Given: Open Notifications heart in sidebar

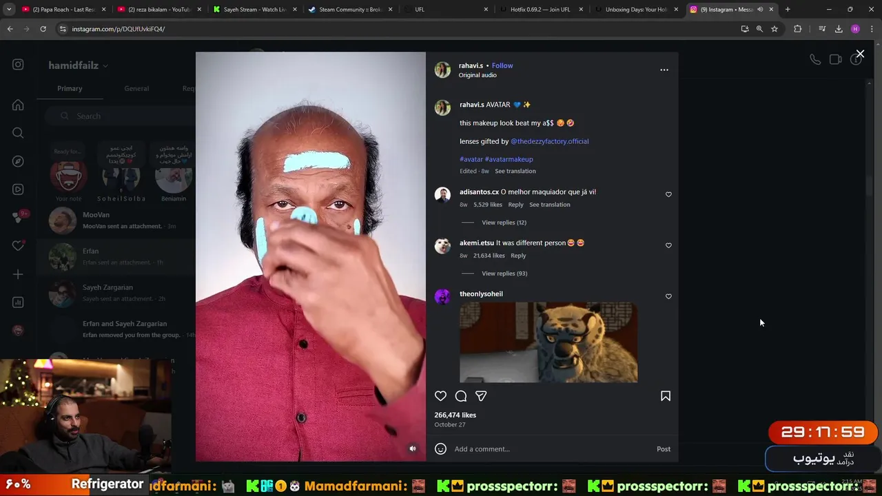Looking at the screenshot, I should point(18,246).
